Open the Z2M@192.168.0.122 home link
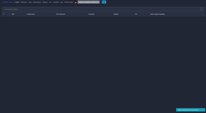 tap(8, 2)
